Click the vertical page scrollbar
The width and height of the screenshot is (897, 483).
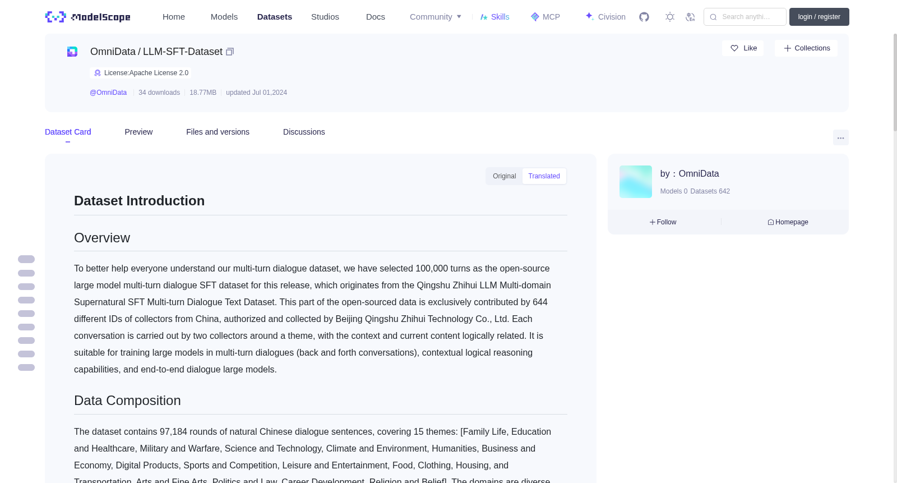tap(895, 82)
